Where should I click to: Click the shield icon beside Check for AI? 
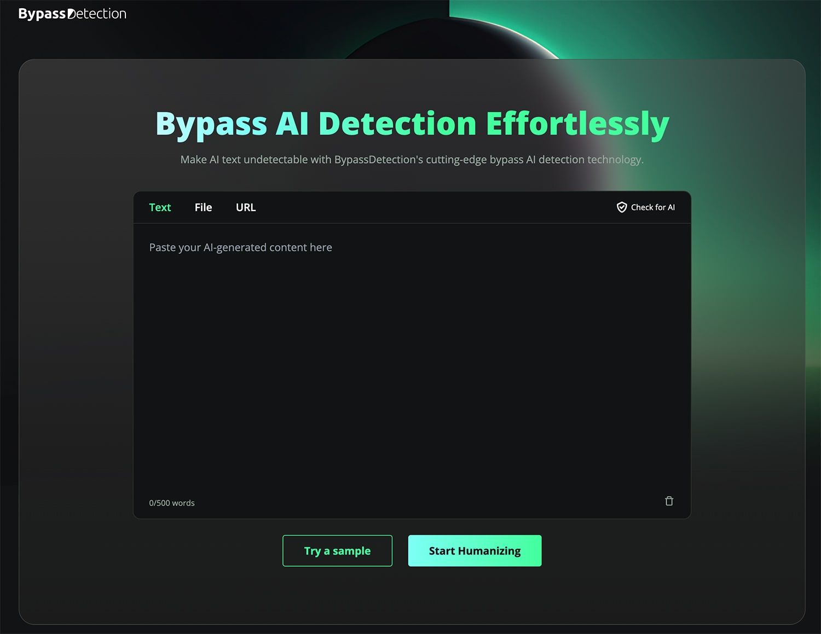tap(622, 207)
